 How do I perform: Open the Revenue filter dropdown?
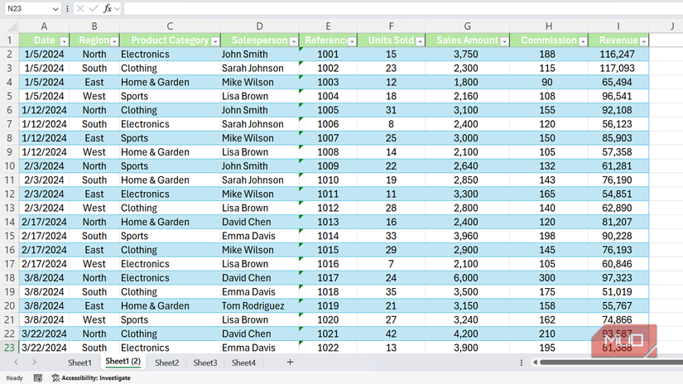(643, 41)
